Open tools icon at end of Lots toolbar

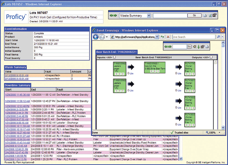pyautogui.click(x=214, y=15)
